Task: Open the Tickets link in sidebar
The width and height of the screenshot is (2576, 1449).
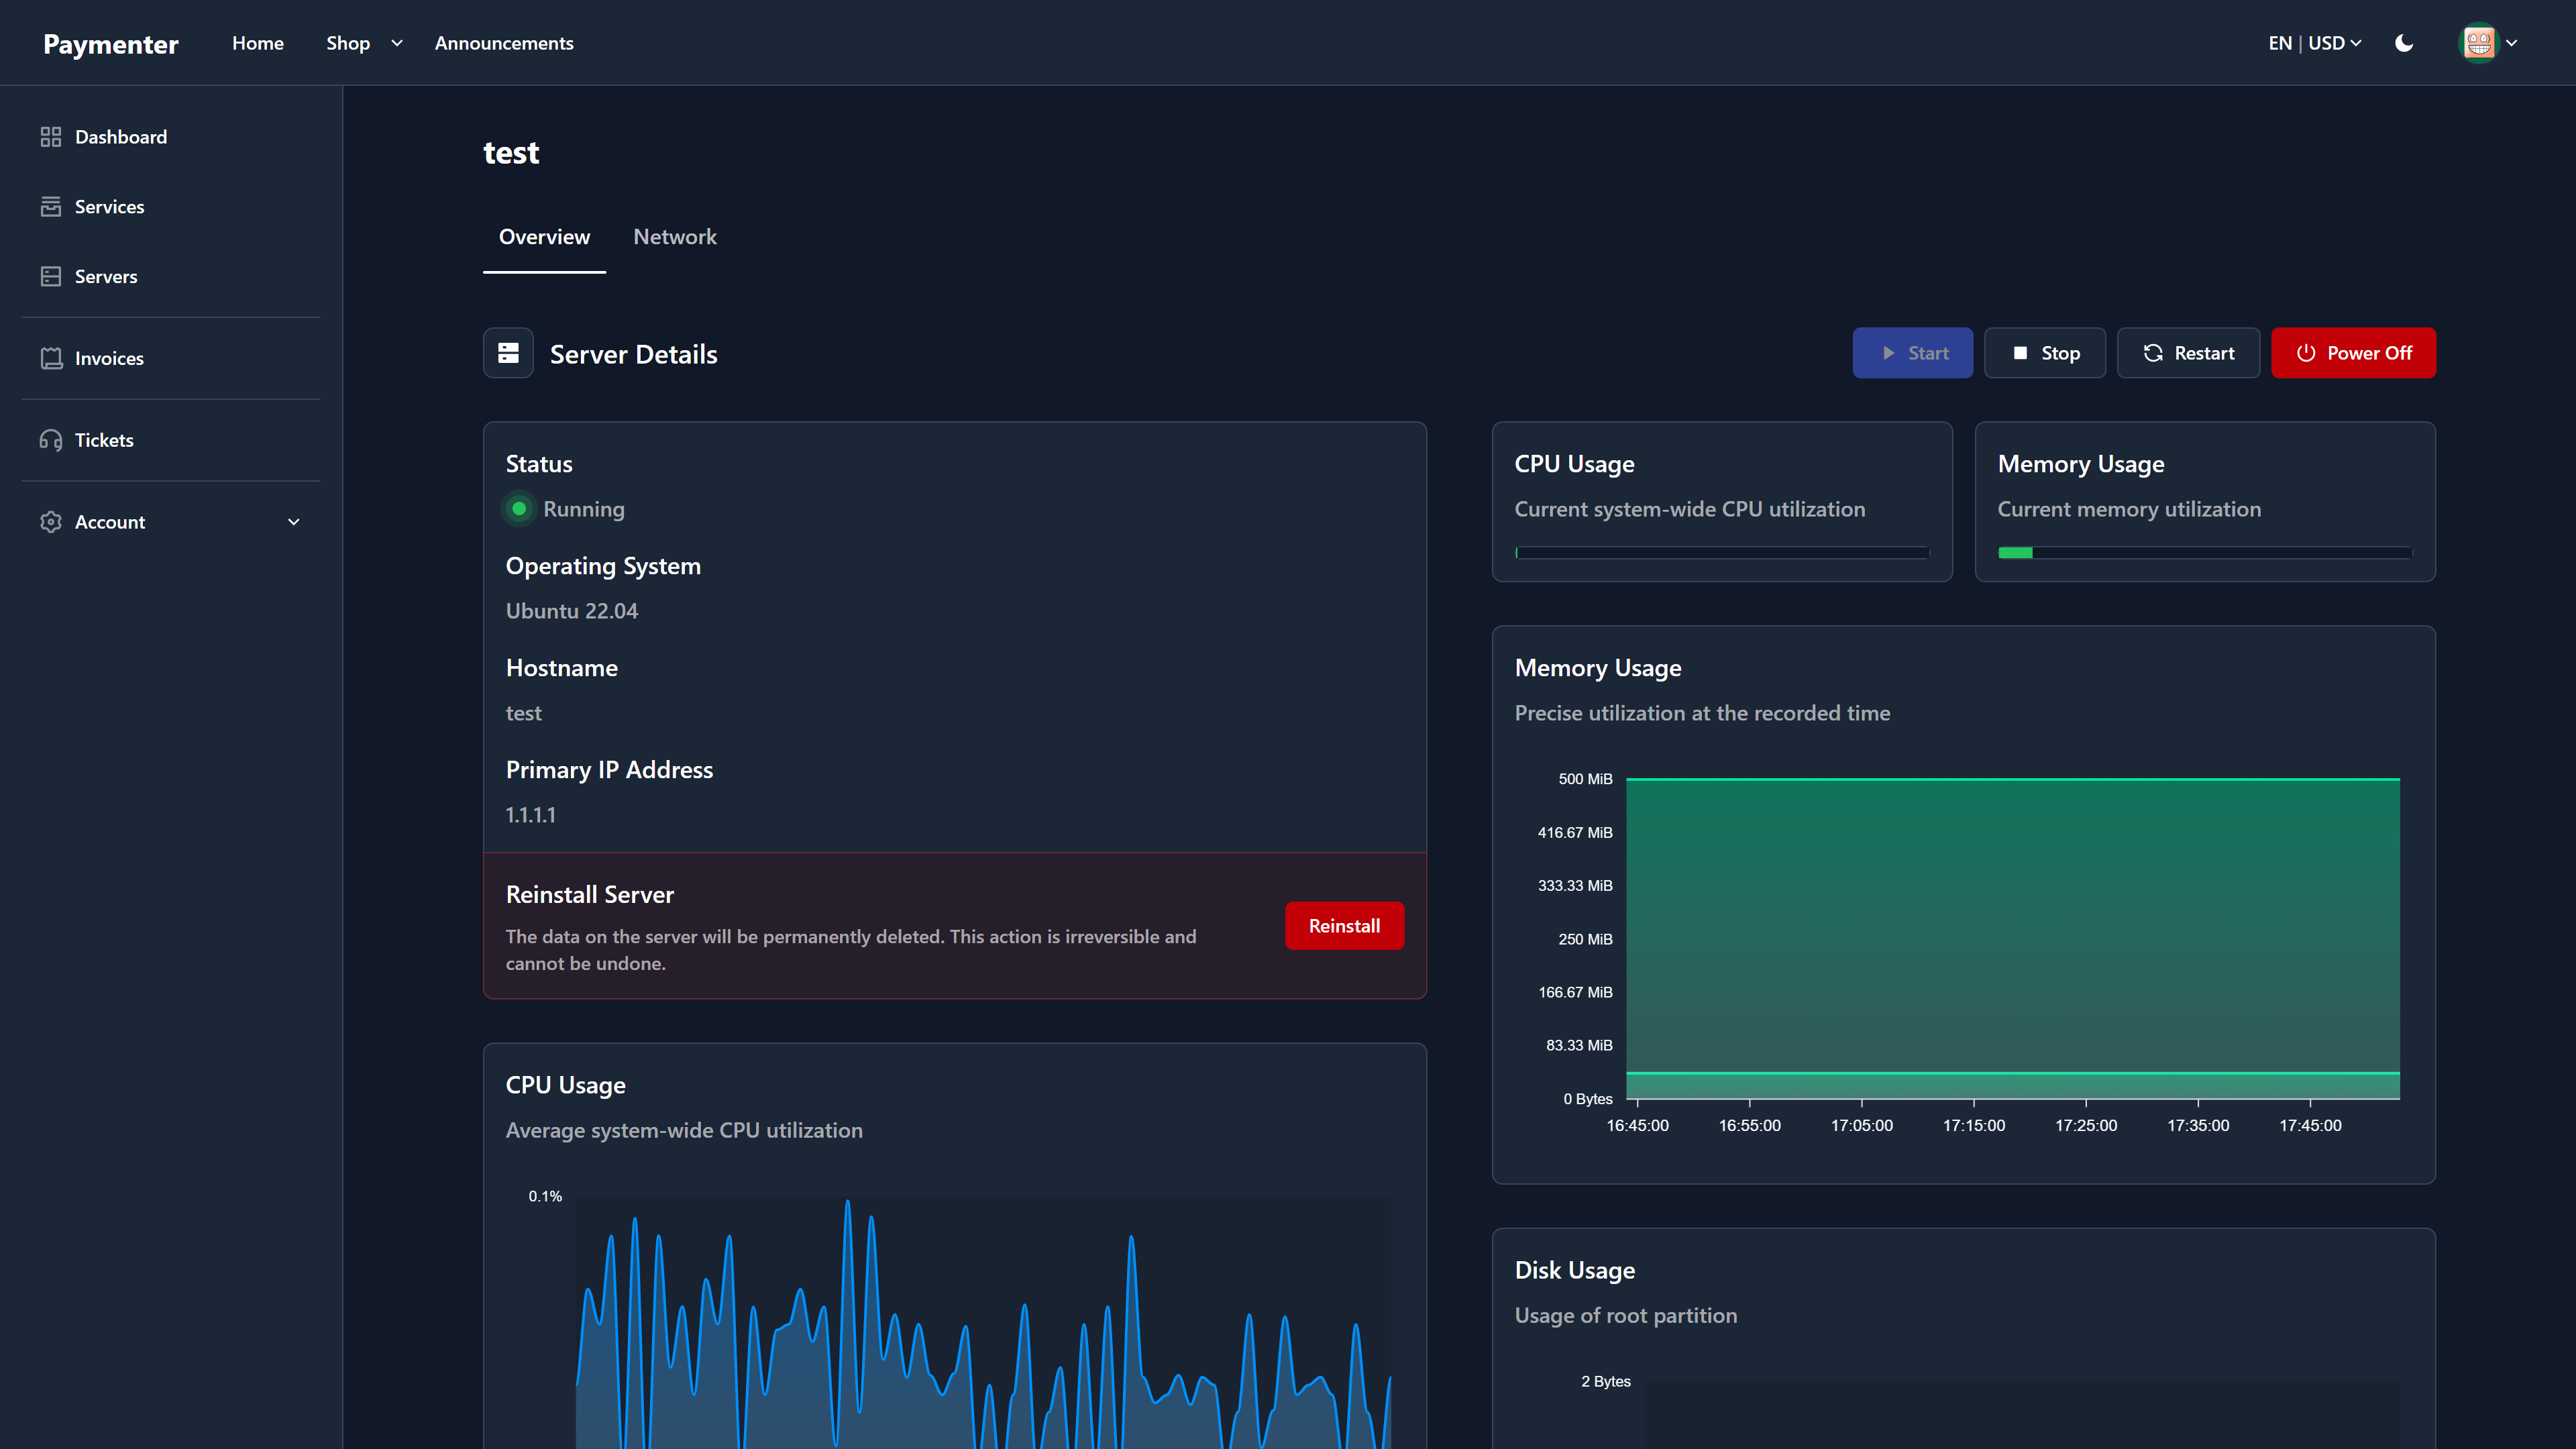Action: [x=104, y=440]
